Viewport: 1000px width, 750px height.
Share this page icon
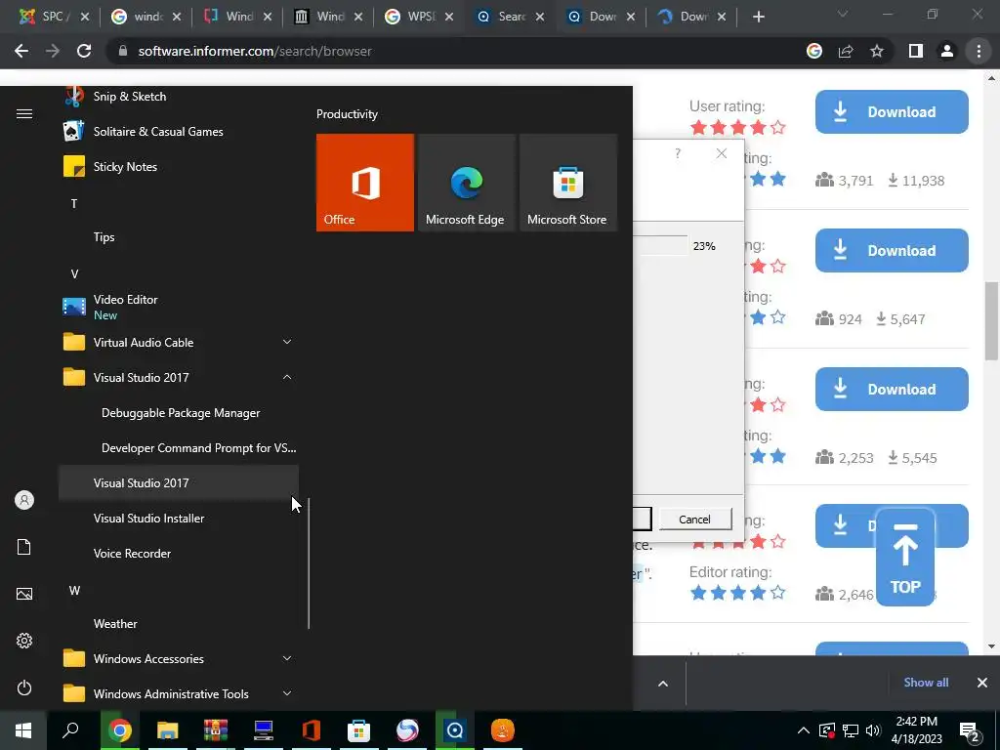(846, 51)
